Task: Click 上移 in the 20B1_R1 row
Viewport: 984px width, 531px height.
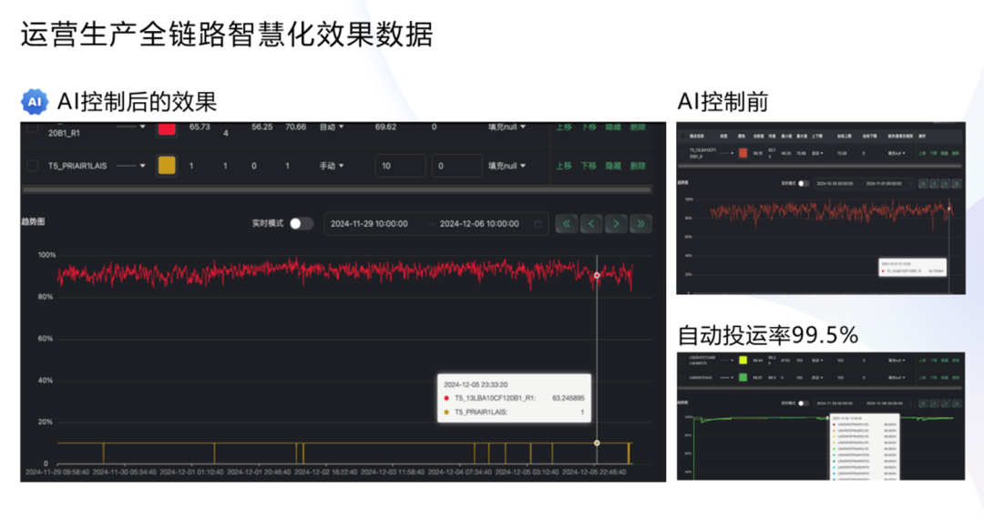Action: coord(564,128)
